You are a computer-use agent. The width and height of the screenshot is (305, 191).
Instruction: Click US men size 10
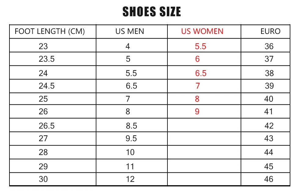[130, 152]
